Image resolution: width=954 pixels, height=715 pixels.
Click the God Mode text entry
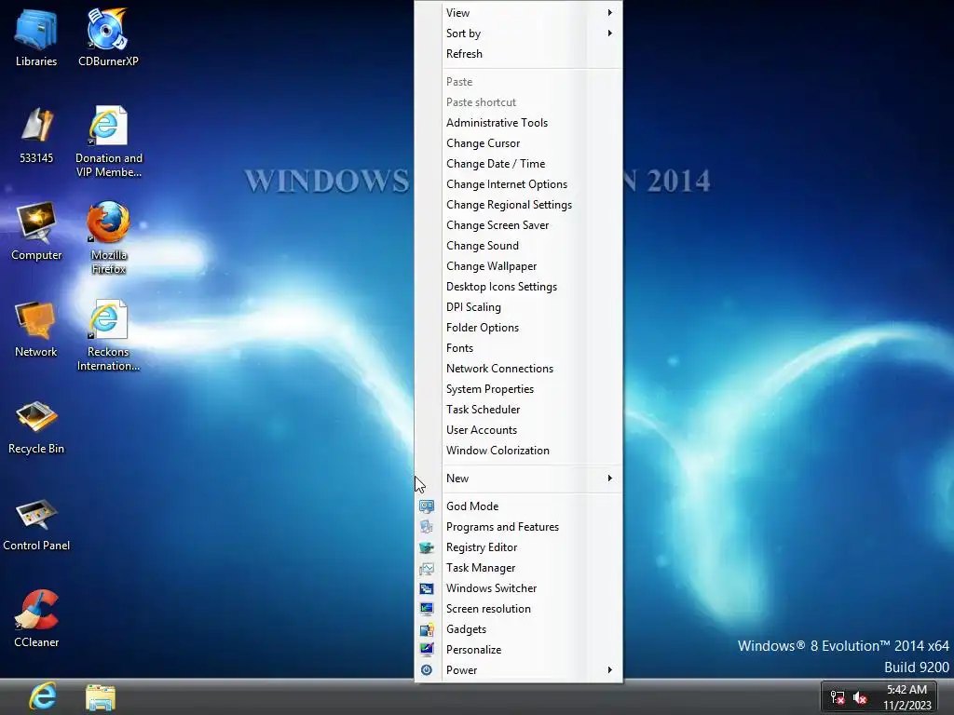tap(472, 506)
